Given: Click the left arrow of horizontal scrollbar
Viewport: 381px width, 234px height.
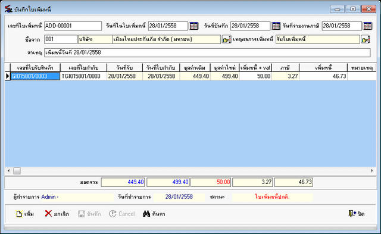Looking at the screenshot, I should tap(9, 171).
